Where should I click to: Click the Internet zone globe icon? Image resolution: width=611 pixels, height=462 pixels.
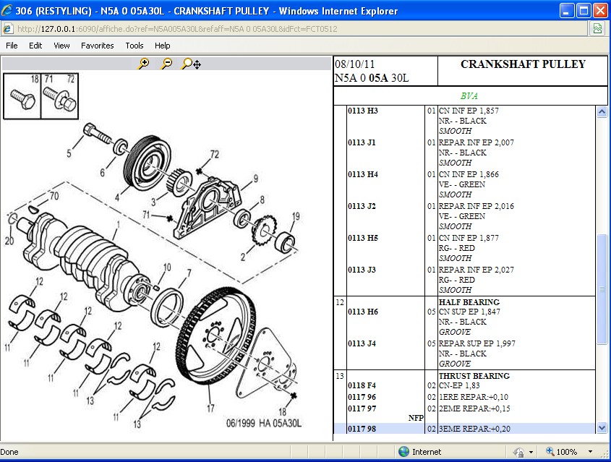(403, 451)
